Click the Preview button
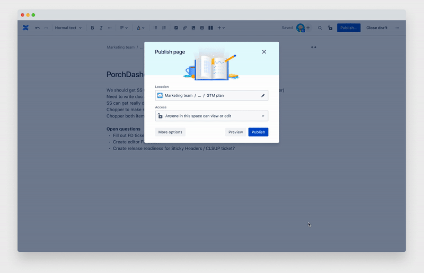Screen dimensions: 424x273 coord(235,132)
